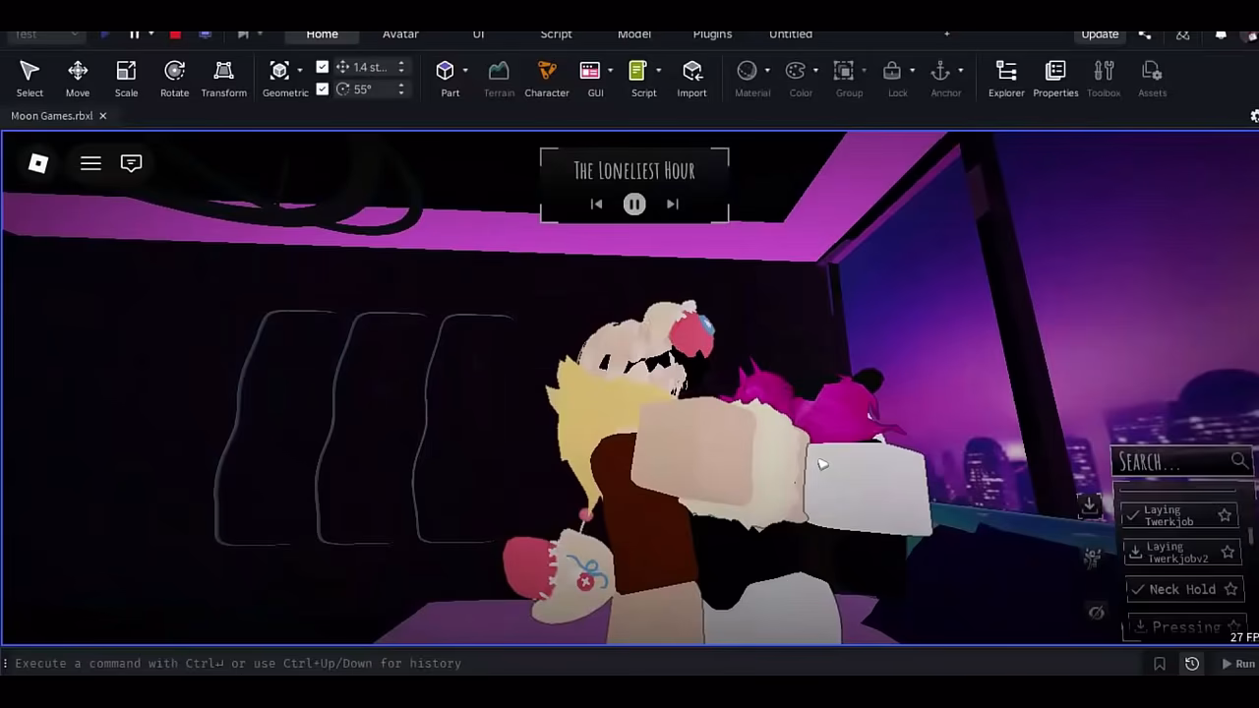The image size is (1259, 708).
Task: Click the Update button
Action: point(1099,33)
